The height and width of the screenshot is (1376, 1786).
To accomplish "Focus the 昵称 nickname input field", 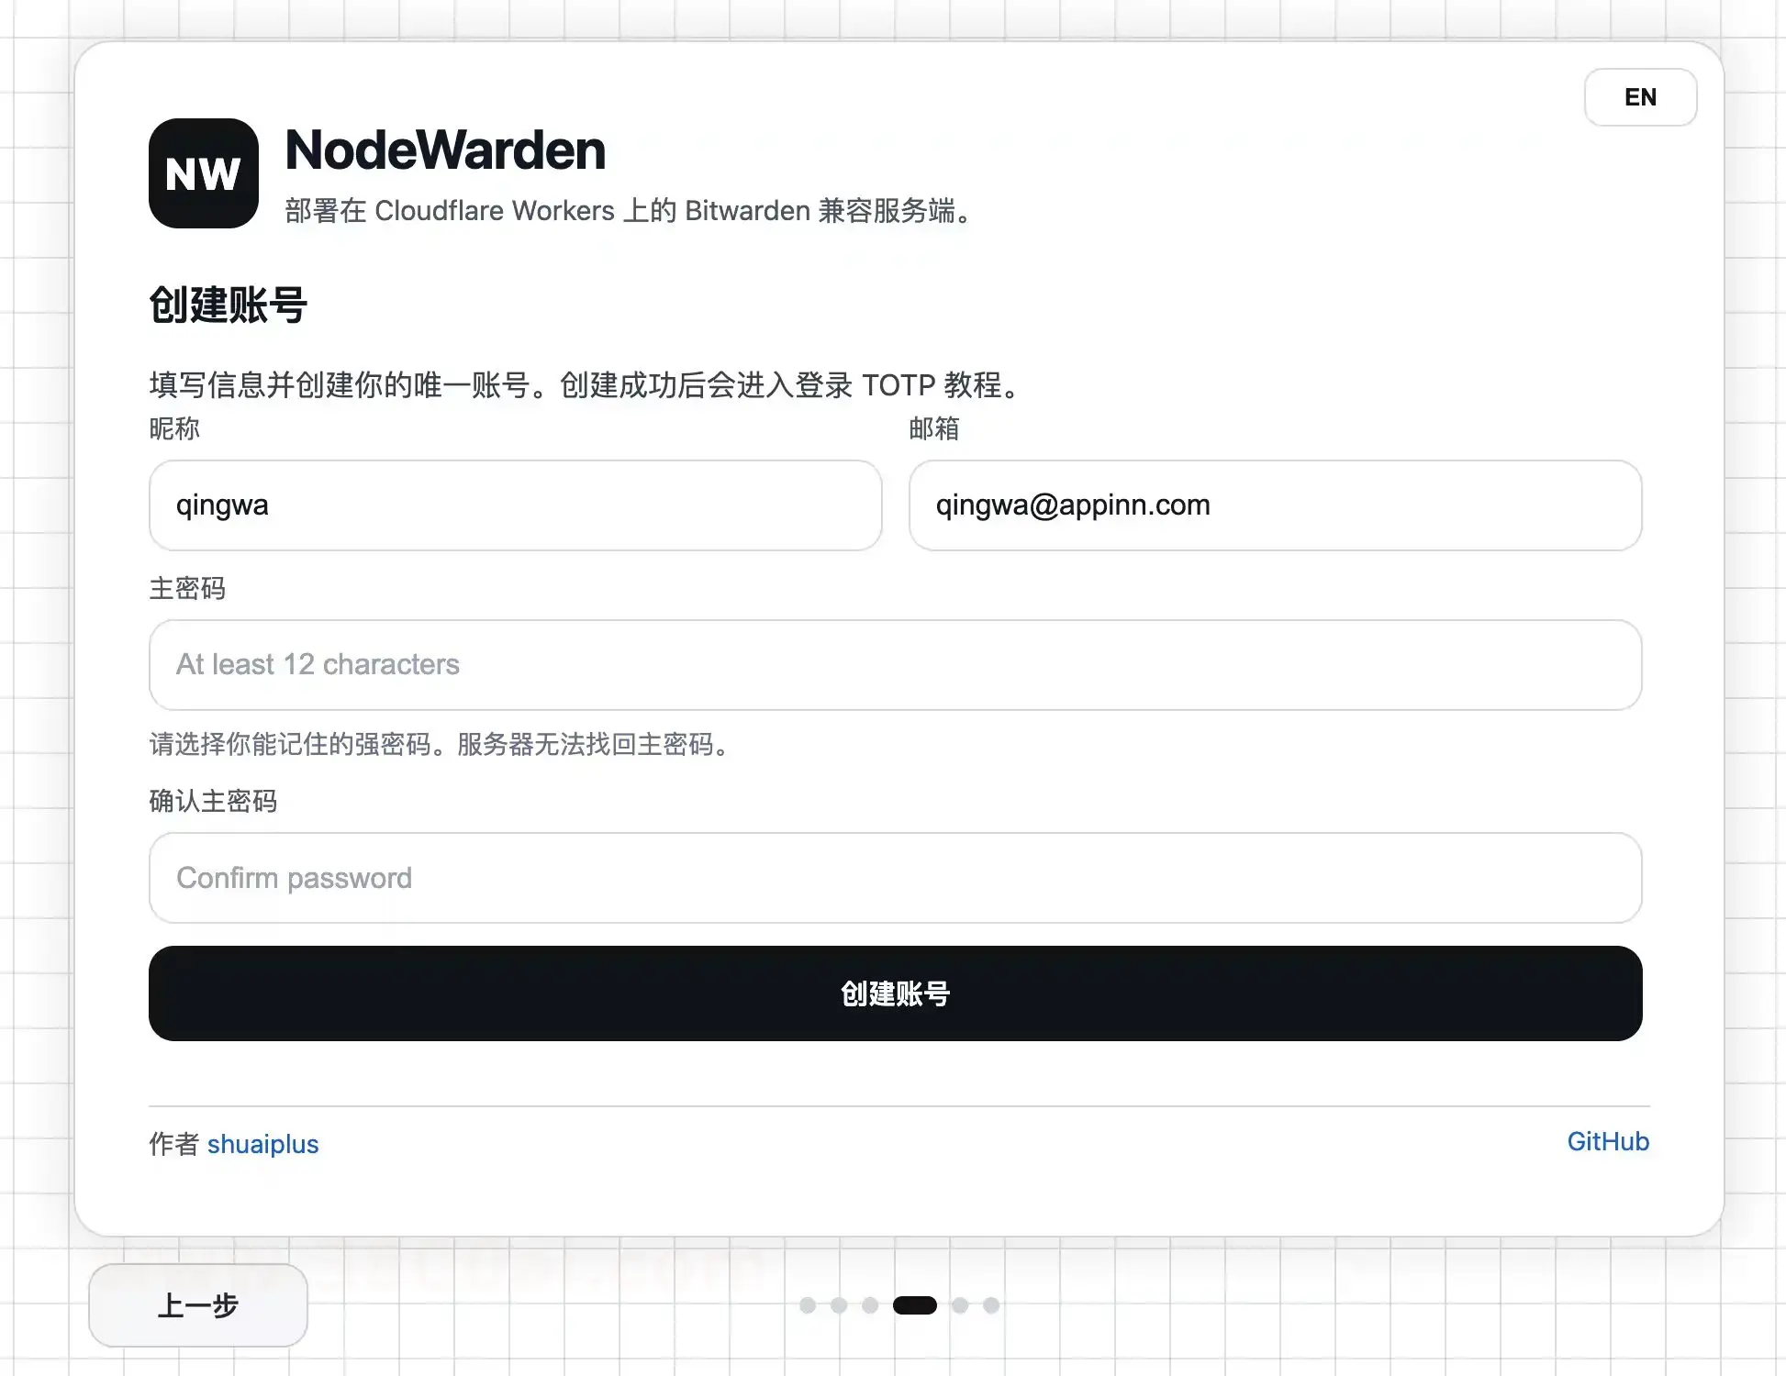I will tap(514, 505).
